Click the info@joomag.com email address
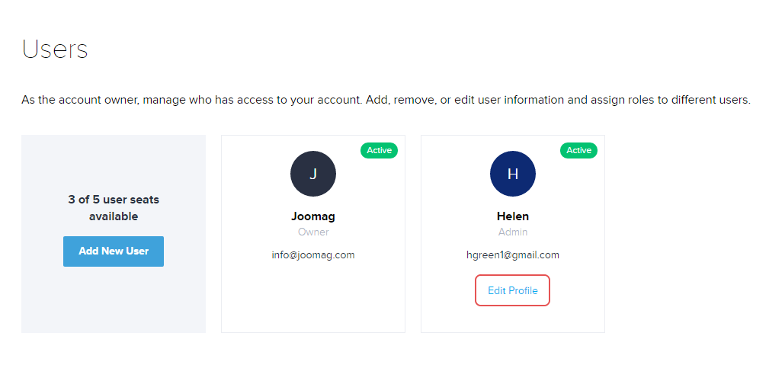This screenshot has width=769, height=381. click(312, 255)
